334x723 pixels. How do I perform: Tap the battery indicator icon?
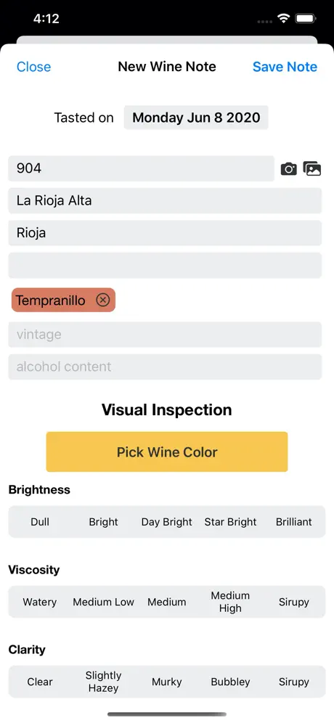(306, 18)
